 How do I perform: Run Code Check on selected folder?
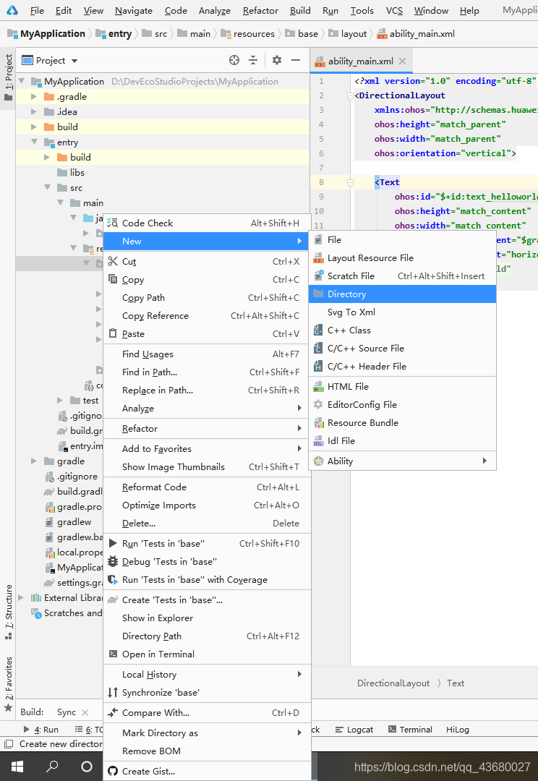point(208,223)
